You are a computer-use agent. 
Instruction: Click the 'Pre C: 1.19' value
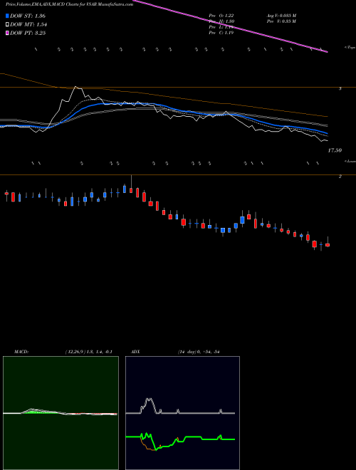click(221, 33)
